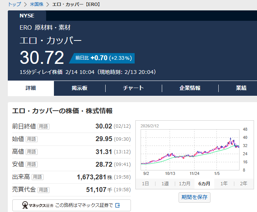
Task: Switch to the 掲示板 tab
Action: point(80,88)
